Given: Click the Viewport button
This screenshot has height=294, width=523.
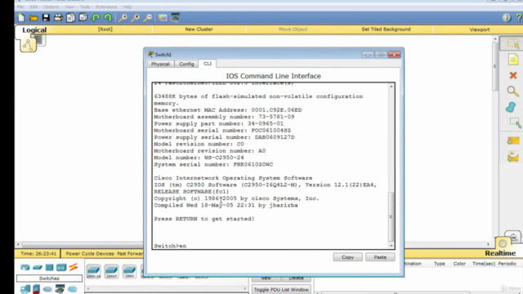Looking at the screenshot, I should (480, 29).
